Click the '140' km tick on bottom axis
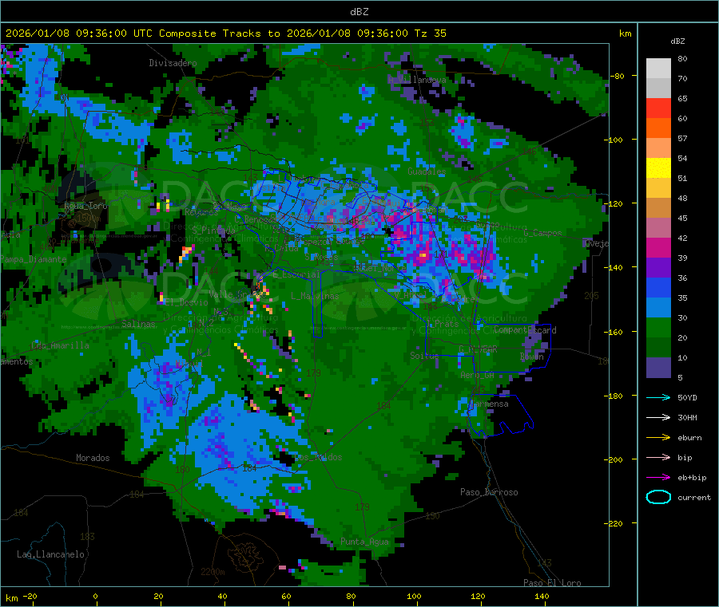The height and width of the screenshot is (607, 719). (x=542, y=596)
